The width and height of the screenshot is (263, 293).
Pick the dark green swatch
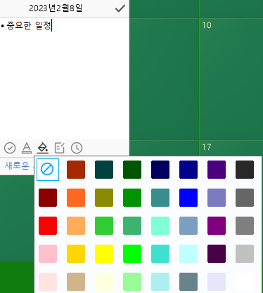tap(132, 170)
